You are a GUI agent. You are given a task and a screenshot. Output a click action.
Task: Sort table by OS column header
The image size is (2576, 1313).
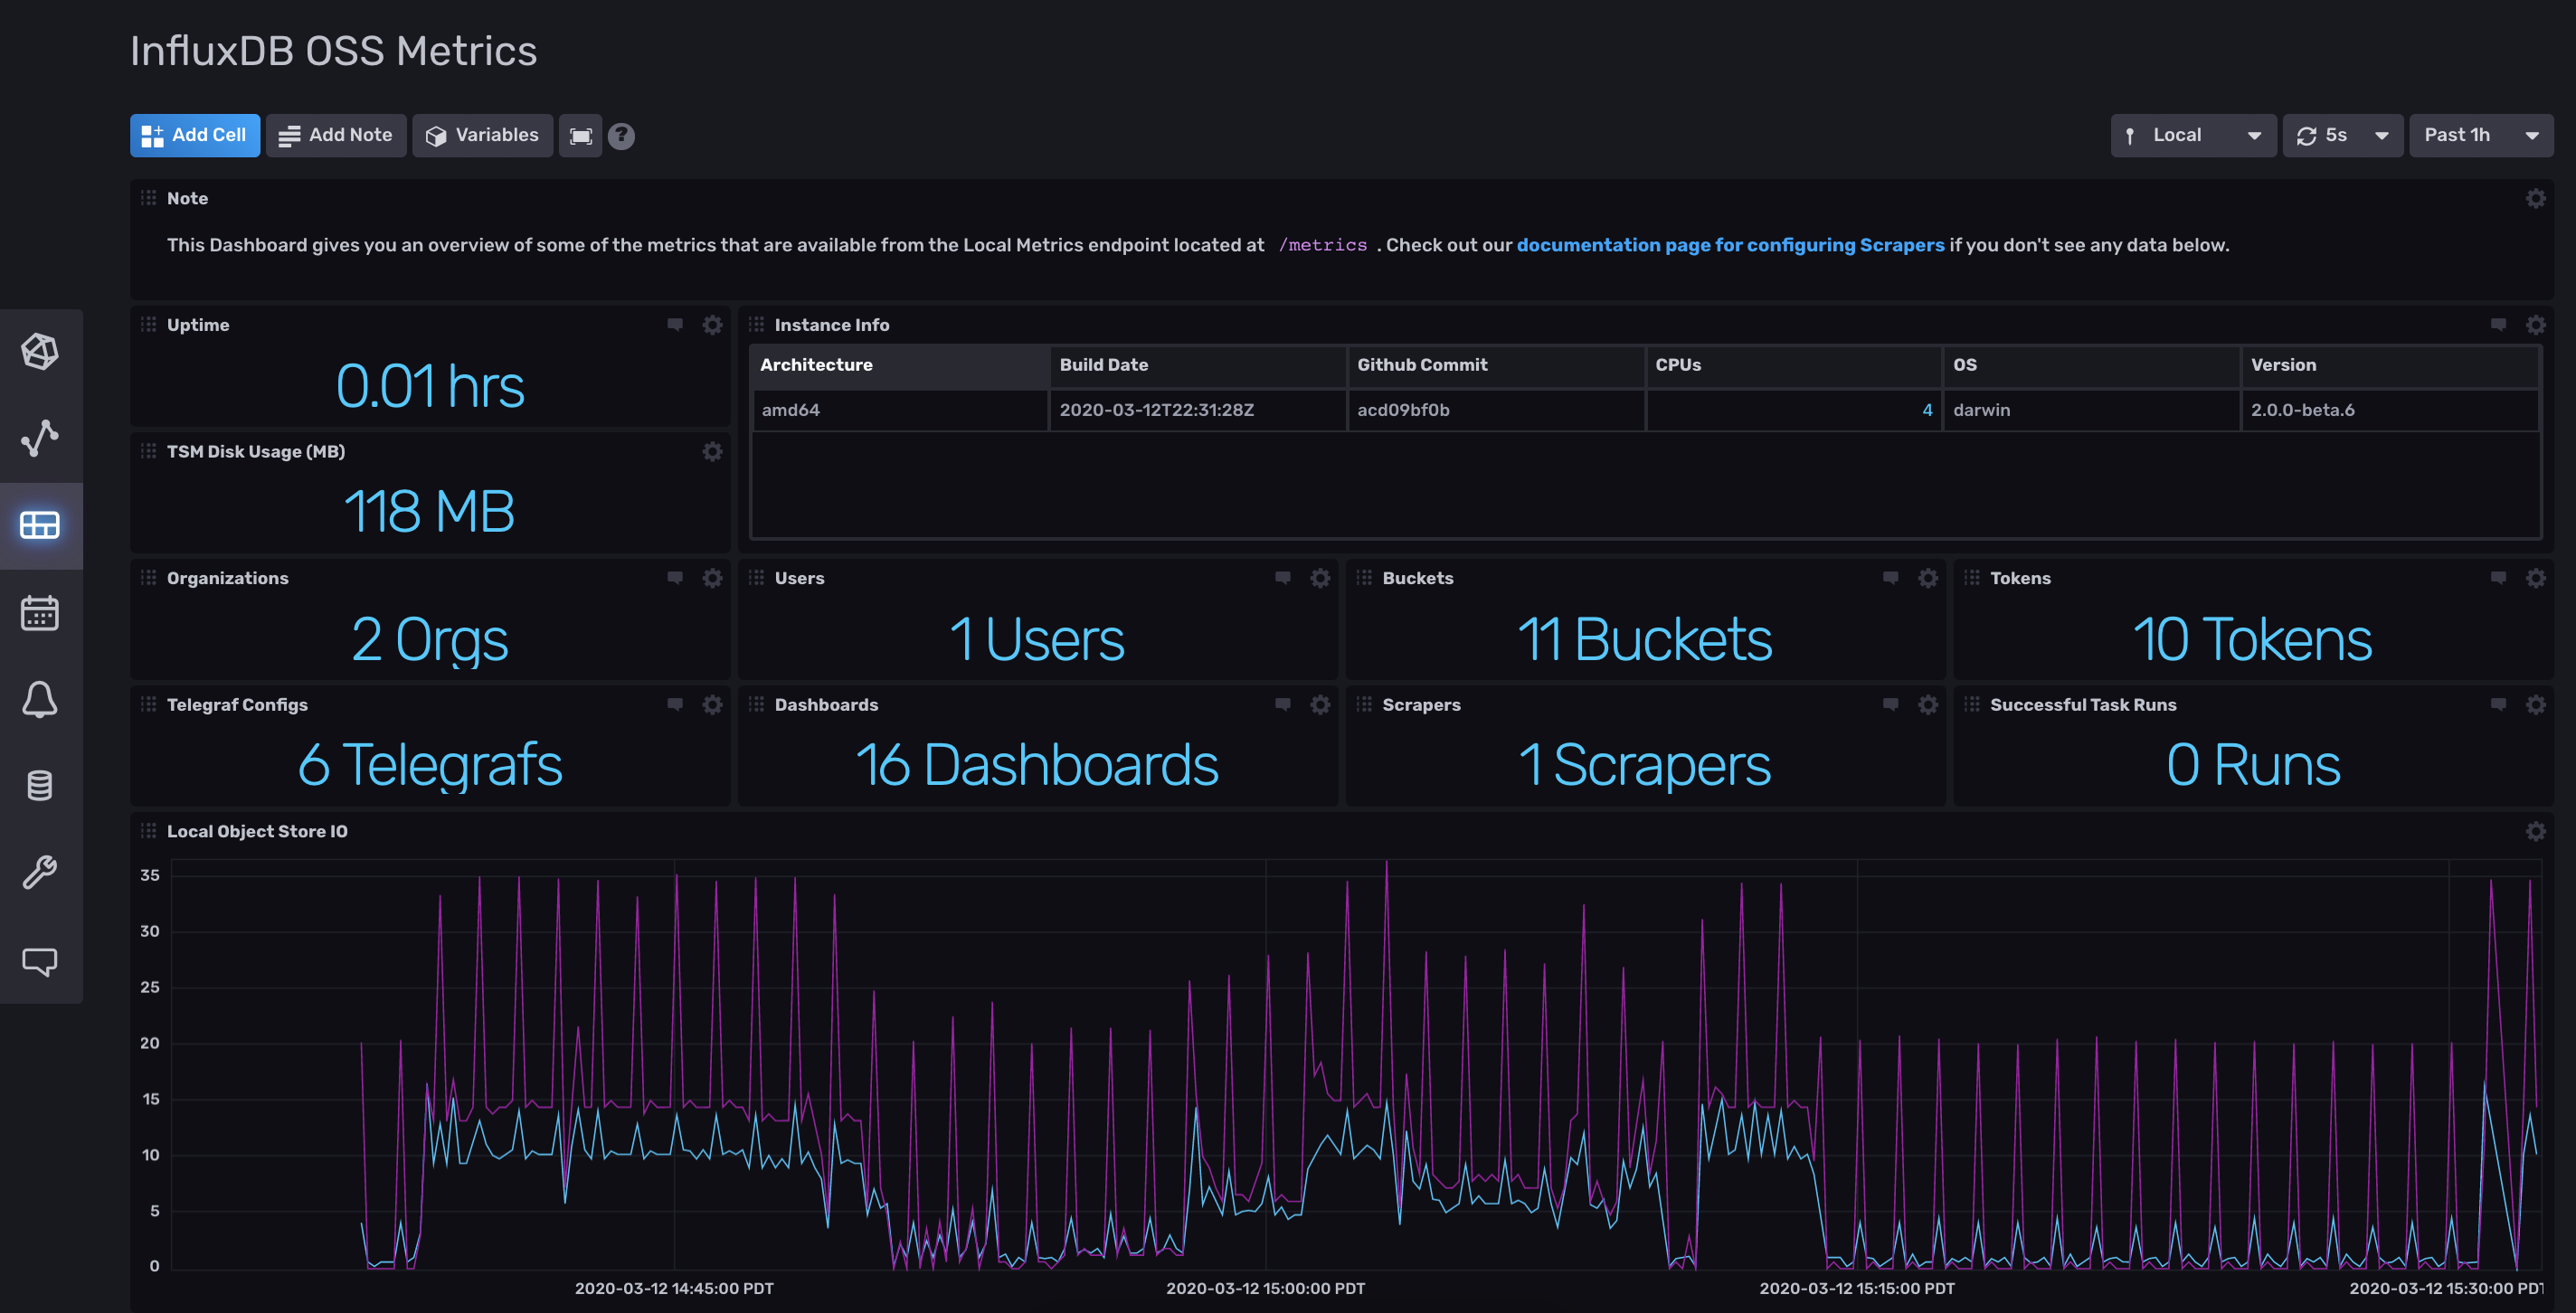(2091, 365)
